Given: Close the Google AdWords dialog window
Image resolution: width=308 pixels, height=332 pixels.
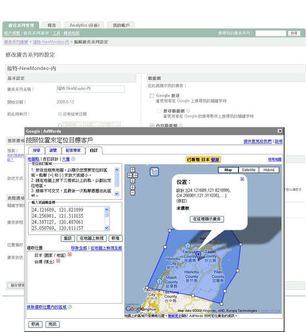Looking at the screenshot, I should pos(280,131).
